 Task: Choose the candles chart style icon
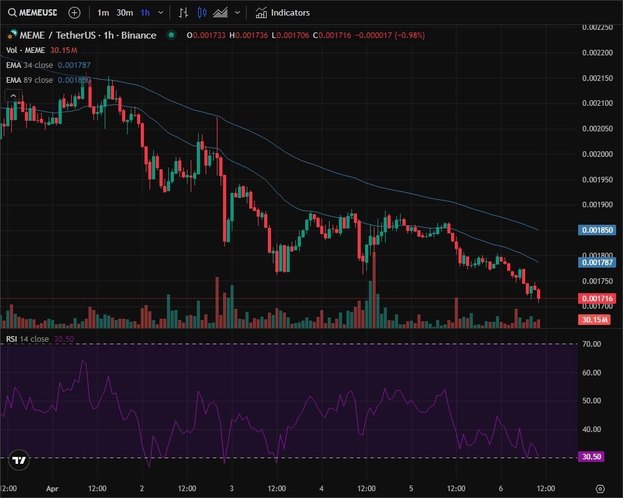(202, 12)
